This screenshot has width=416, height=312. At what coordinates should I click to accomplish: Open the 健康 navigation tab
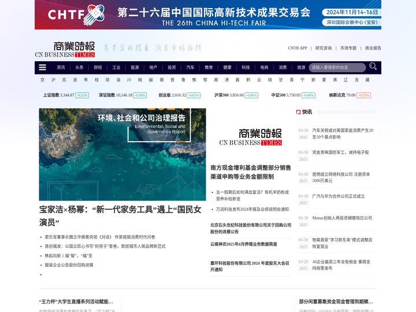click(x=228, y=68)
